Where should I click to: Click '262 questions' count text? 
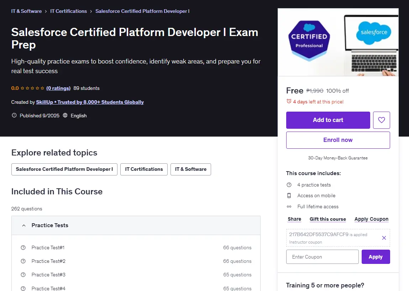click(27, 209)
